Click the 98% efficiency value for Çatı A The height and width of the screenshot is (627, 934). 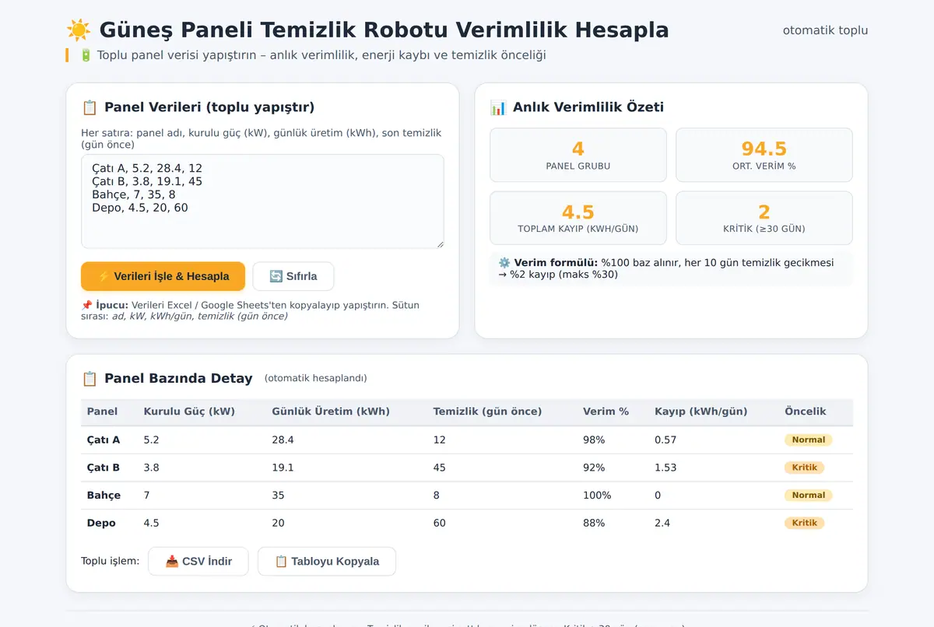[594, 440]
